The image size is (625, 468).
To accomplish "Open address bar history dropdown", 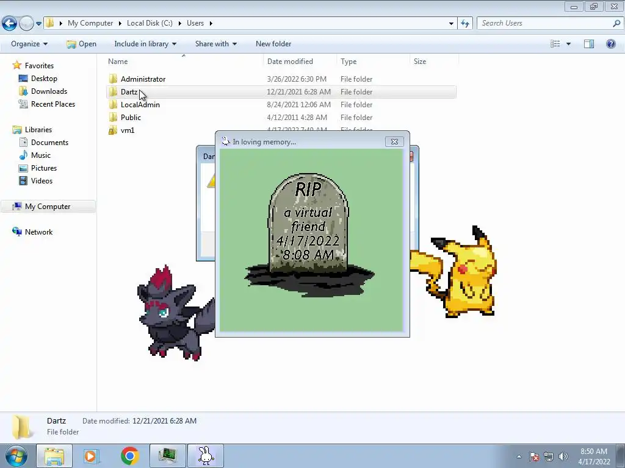I will pyautogui.click(x=451, y=24).
